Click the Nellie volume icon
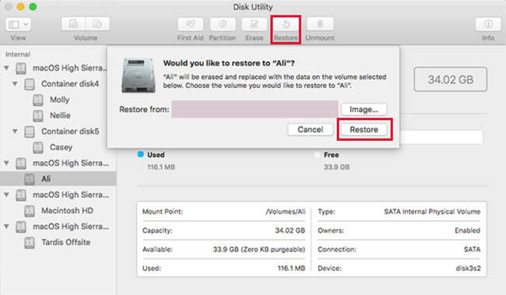The width and height of the screenshot is (506, 295). (38, 115)
